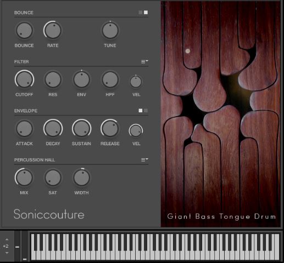
Task: Click the envelope Attack knob
Action: click(24, 129)
